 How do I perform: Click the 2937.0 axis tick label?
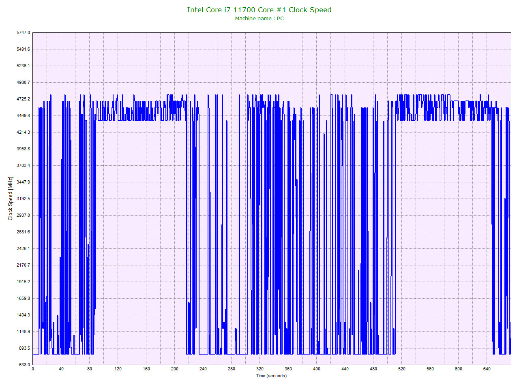click(24, 215)
